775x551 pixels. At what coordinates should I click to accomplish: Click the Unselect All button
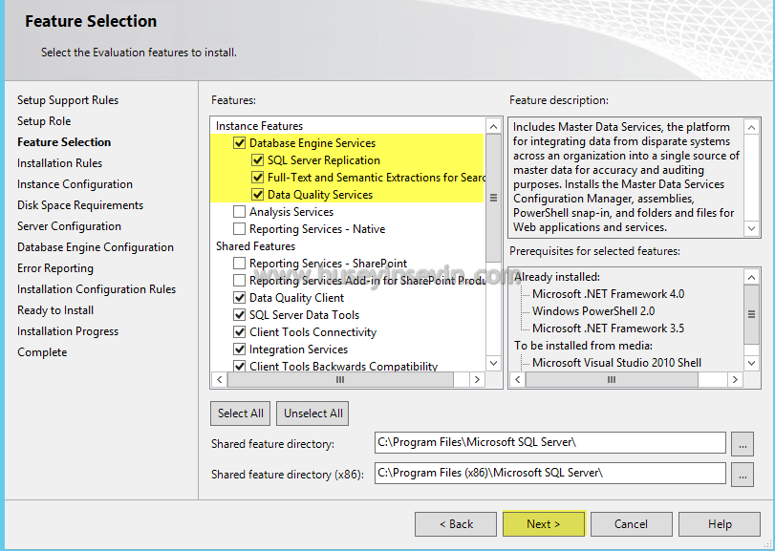(x=312, y=413)
